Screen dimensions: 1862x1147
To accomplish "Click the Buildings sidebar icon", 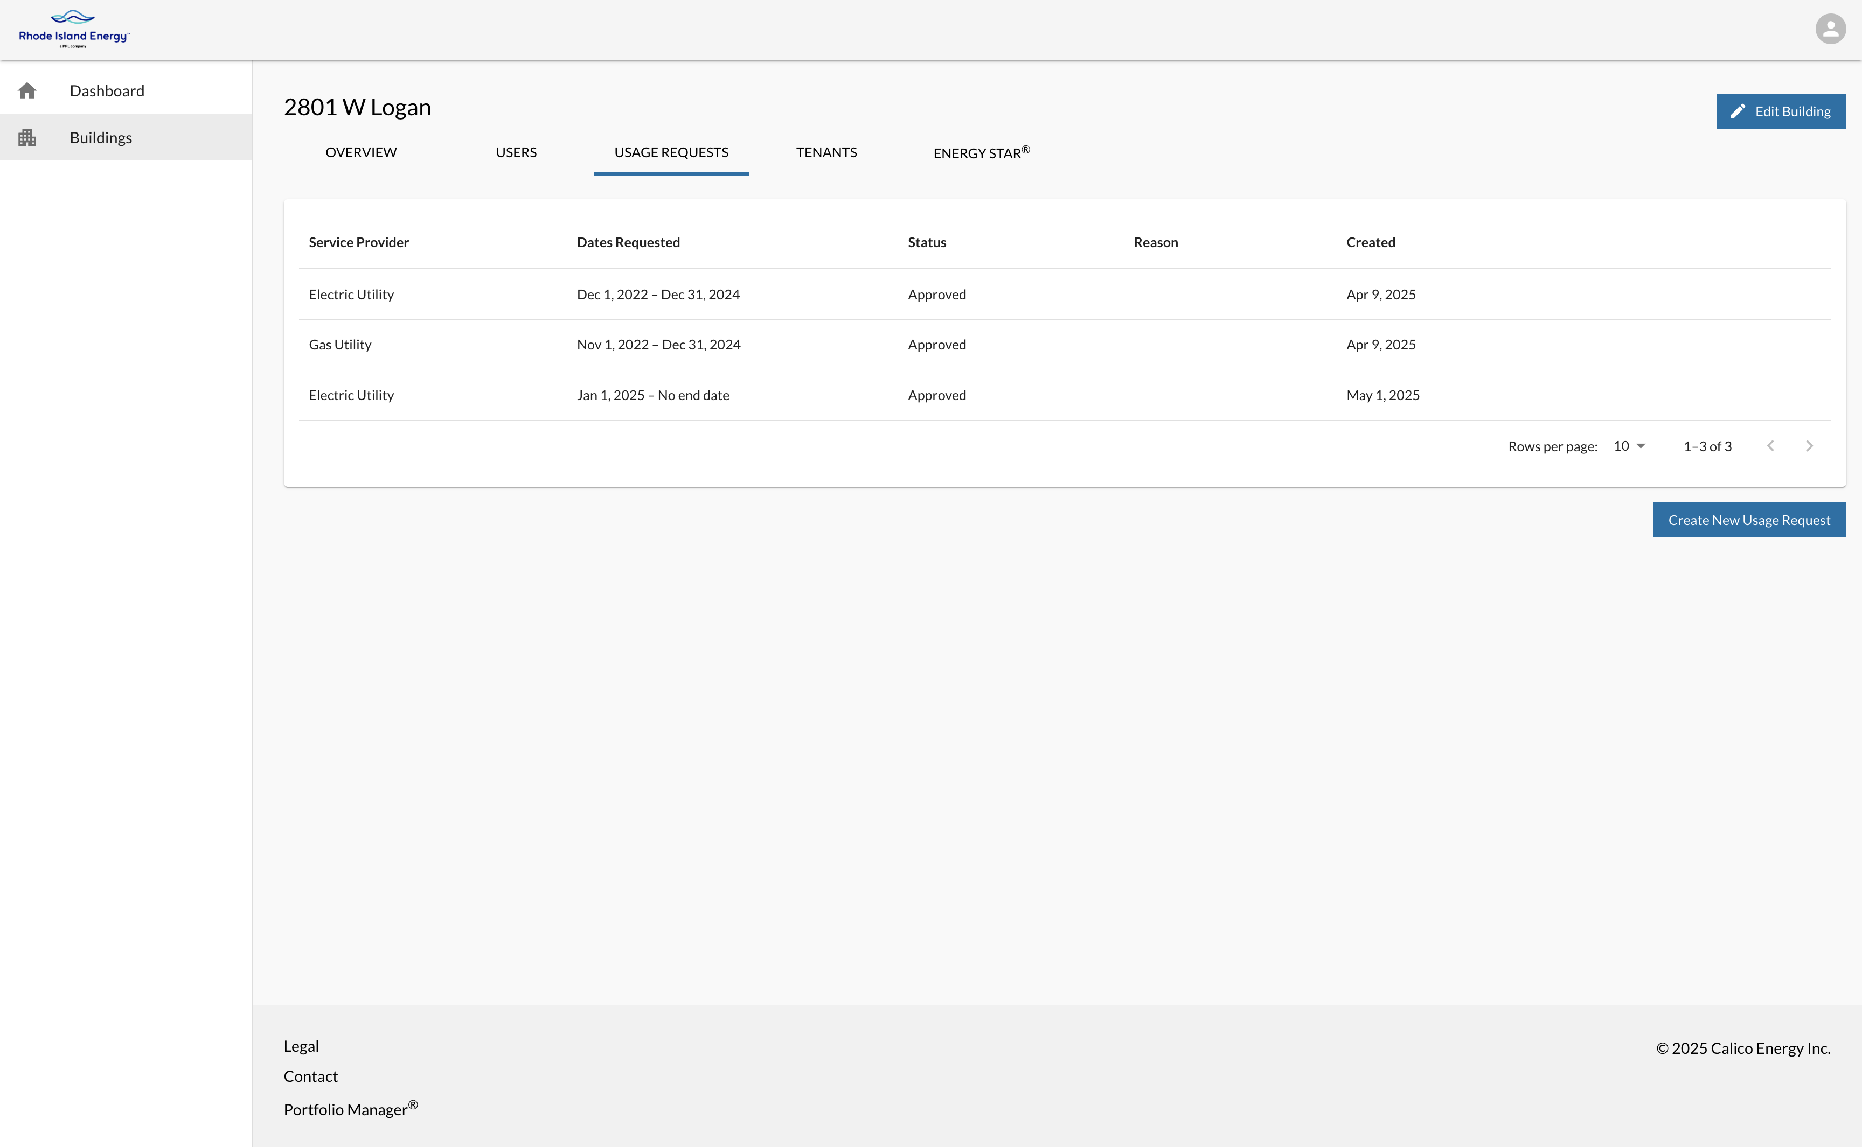I will [x=27, y=137].
